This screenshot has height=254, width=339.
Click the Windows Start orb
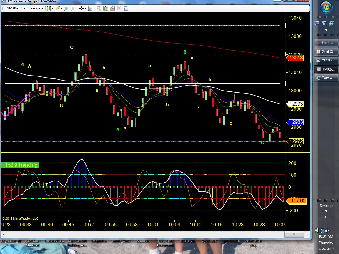pos(326,8)
